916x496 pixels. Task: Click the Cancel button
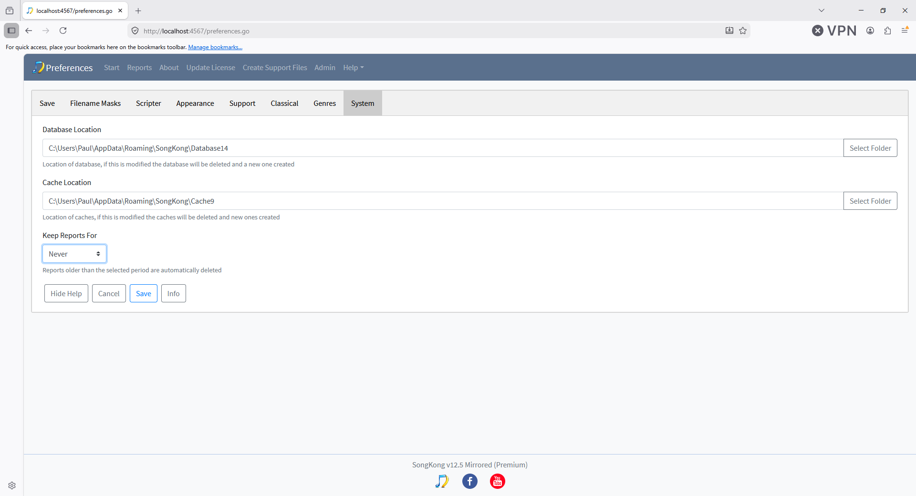click(x=109, y=293)
